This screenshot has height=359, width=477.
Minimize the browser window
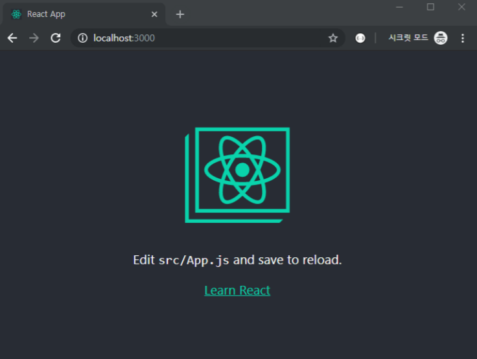coord(399,7)
